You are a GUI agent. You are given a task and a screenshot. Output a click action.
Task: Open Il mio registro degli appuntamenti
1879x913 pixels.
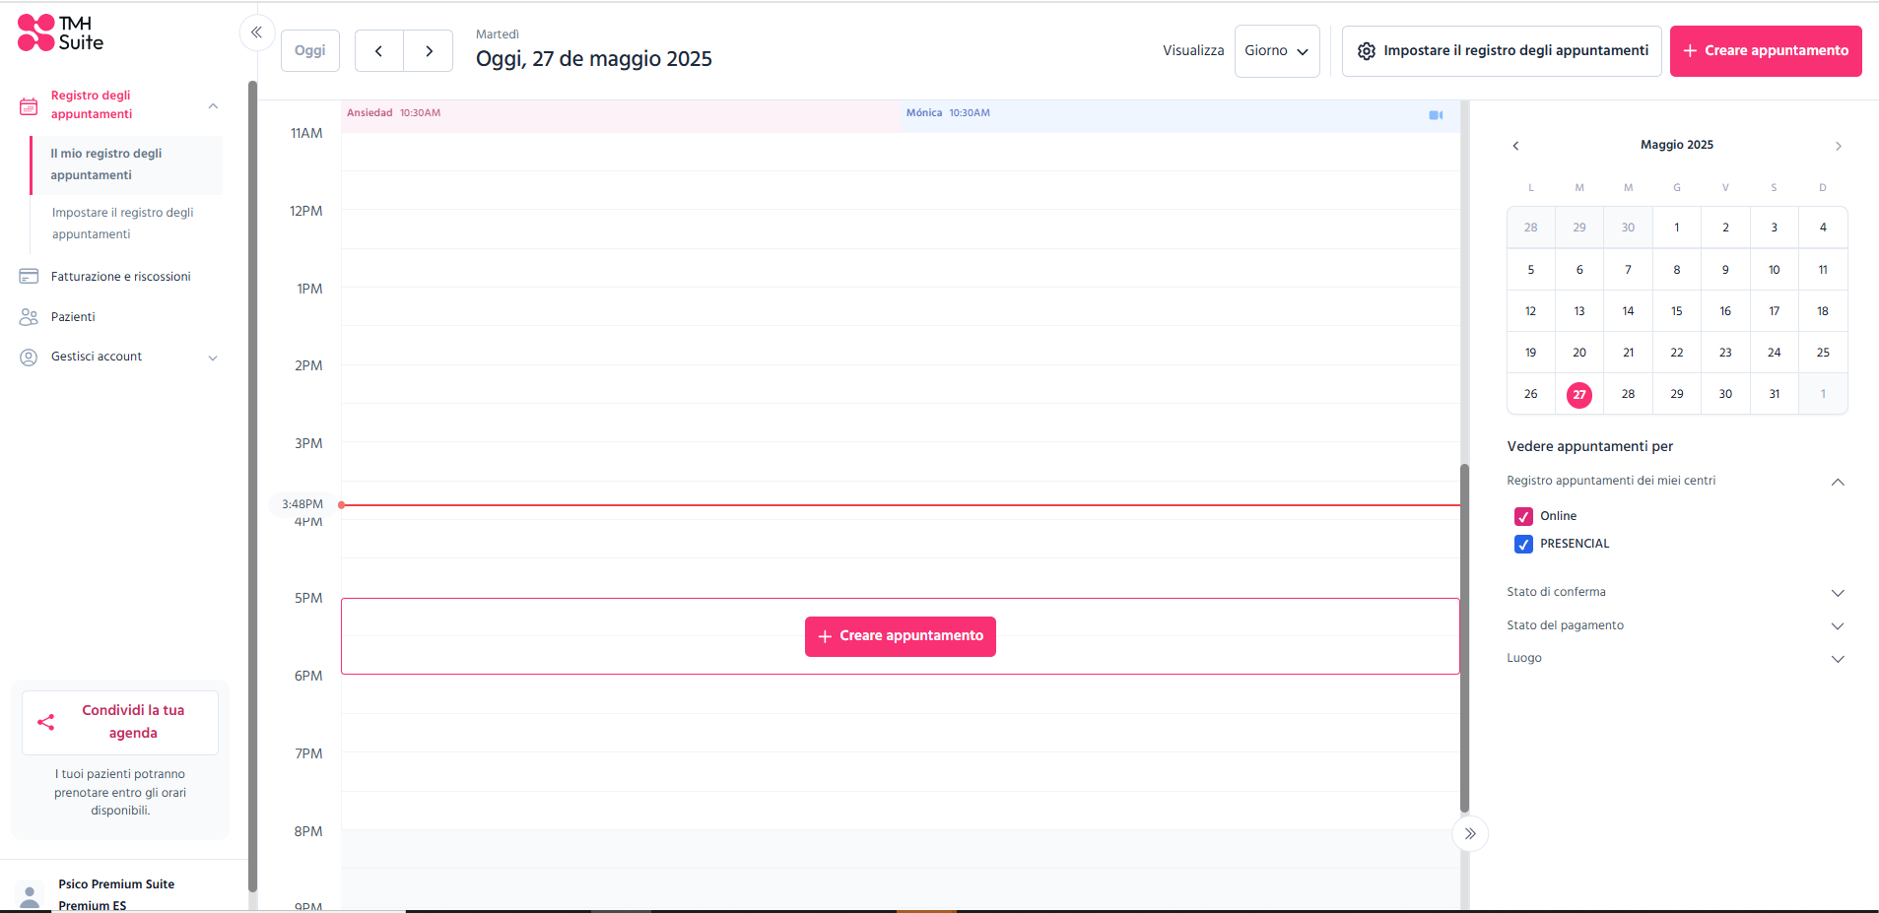(x=126, y=164)
